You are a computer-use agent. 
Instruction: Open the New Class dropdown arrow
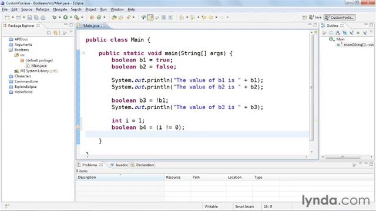[105, 17]
